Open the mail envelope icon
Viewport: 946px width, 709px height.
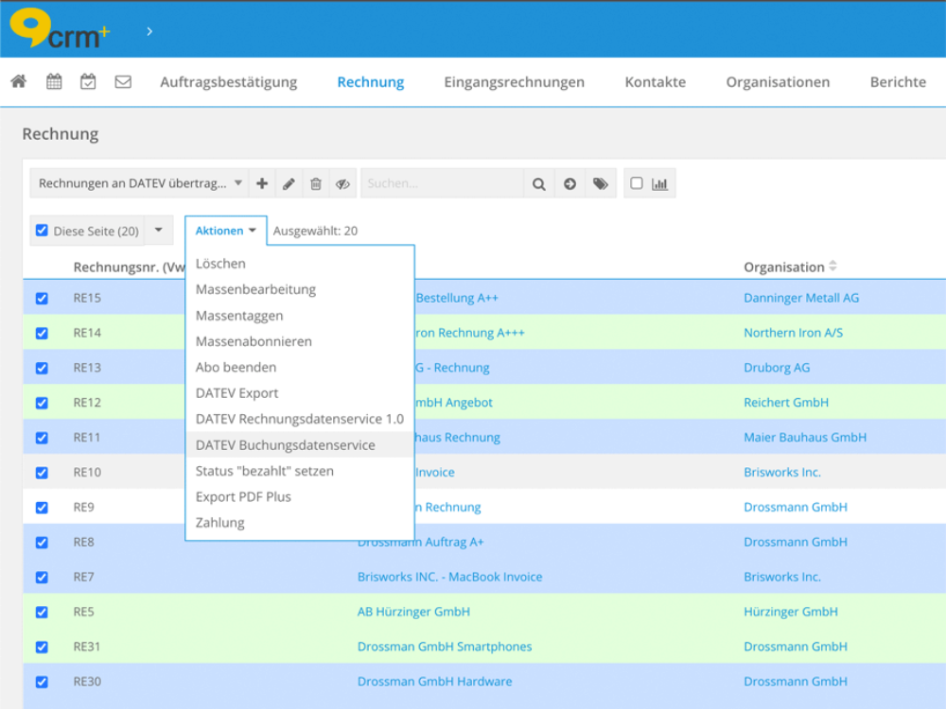coord(123,81)
